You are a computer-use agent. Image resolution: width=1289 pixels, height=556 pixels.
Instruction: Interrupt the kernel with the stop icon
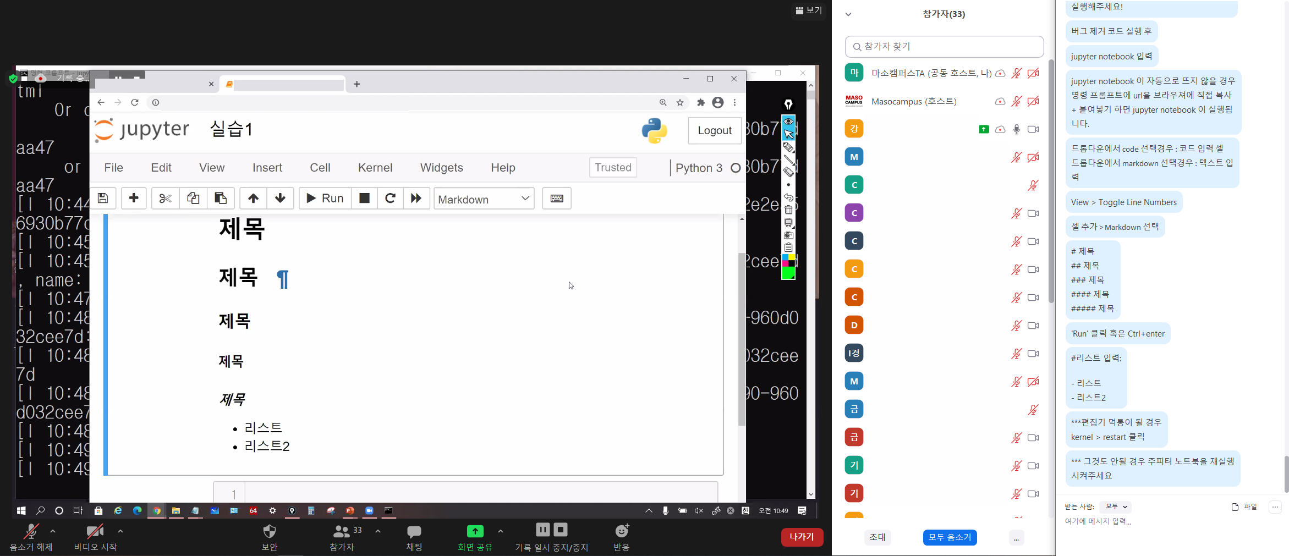(364, 199)
